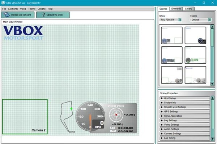This screenshot has height=144, width=217.
Task: Select the Best lap time readout
Action: tap(122, 131)
